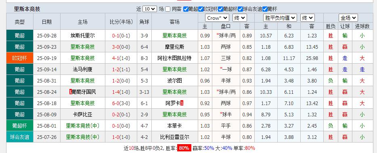The height and width of the screenshot is (153, 377).
Task: Click the 日期 column header
Action: coord(47,22)
